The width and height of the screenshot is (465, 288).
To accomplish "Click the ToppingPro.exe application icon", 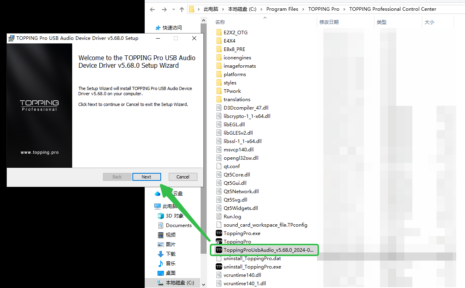I will click(x=219, y=233).
